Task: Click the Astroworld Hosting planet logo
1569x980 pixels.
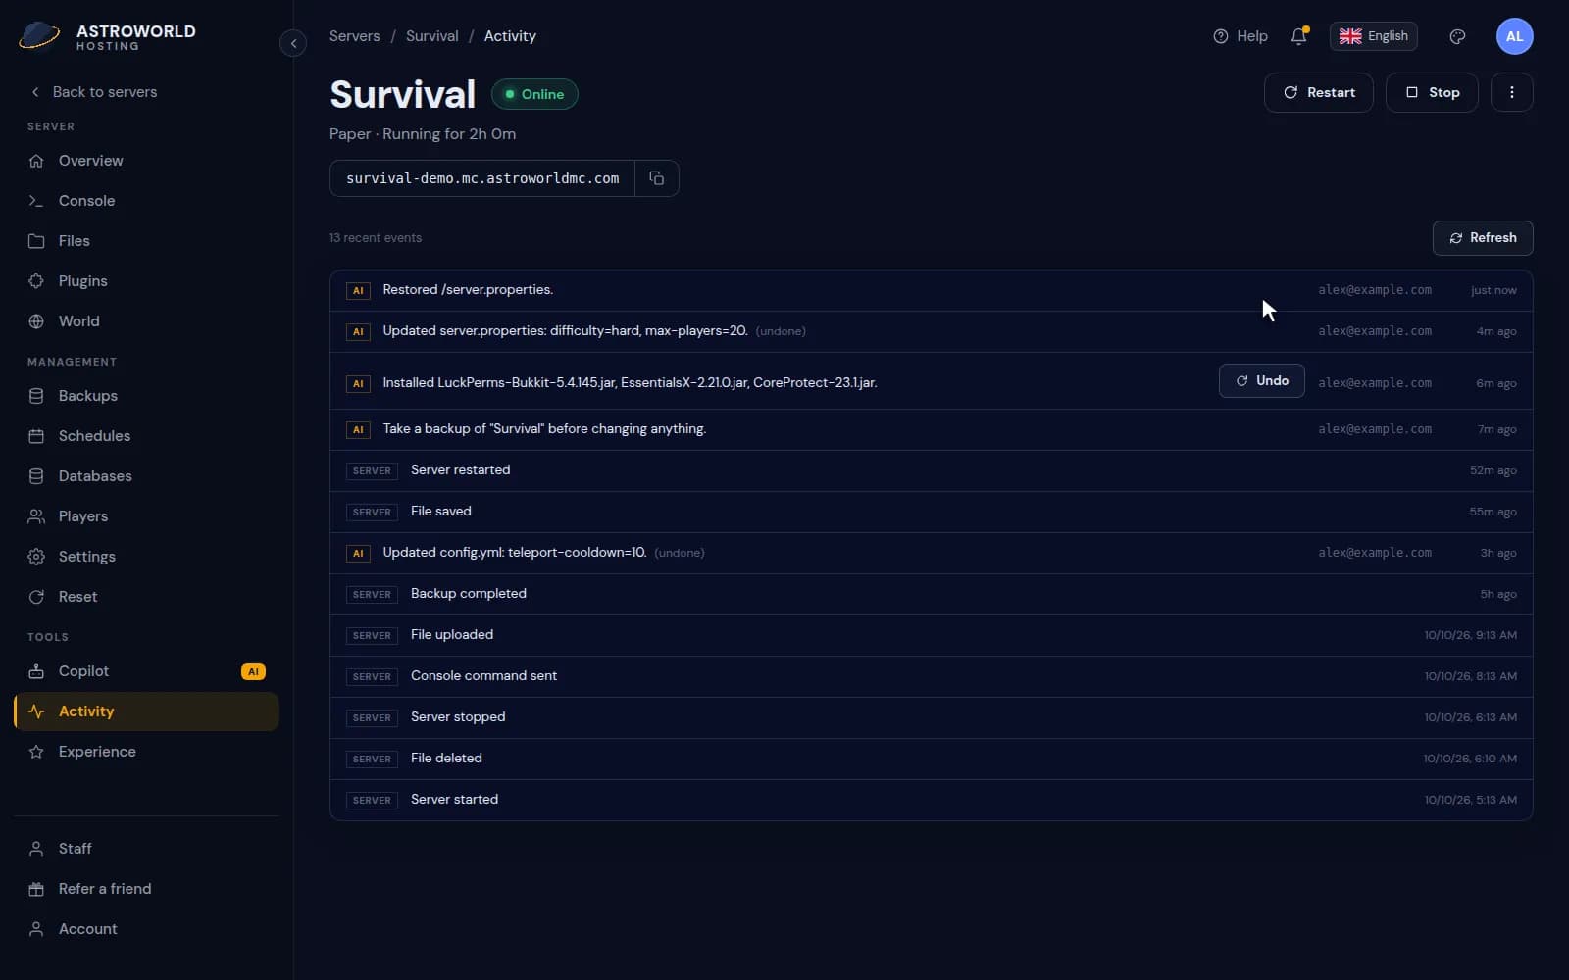Action: (39, 36)
